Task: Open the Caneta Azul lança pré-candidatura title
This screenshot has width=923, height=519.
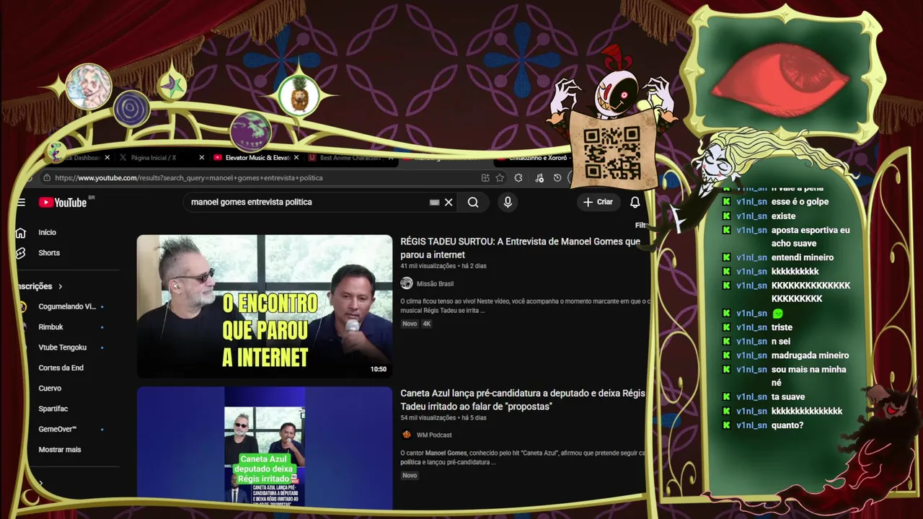Action: pos(523,400)
